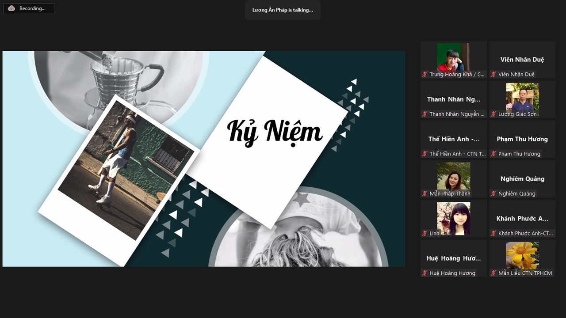Click the large centered name "Huệ Hoàng Hươ..."
566x318 pixels.
coord(454,258)
